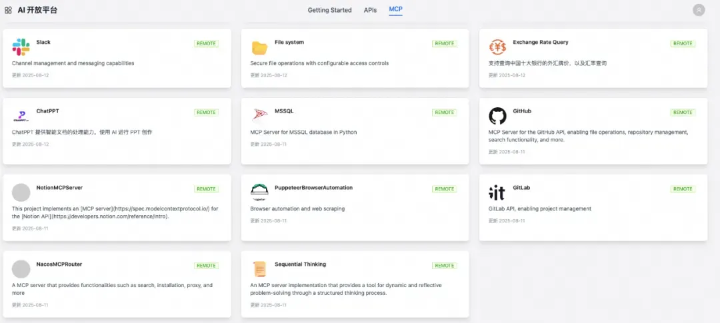Click the REMOTE tag on Slack card
The width and height of the screenshot is (720, 323).
pos(206,43)
